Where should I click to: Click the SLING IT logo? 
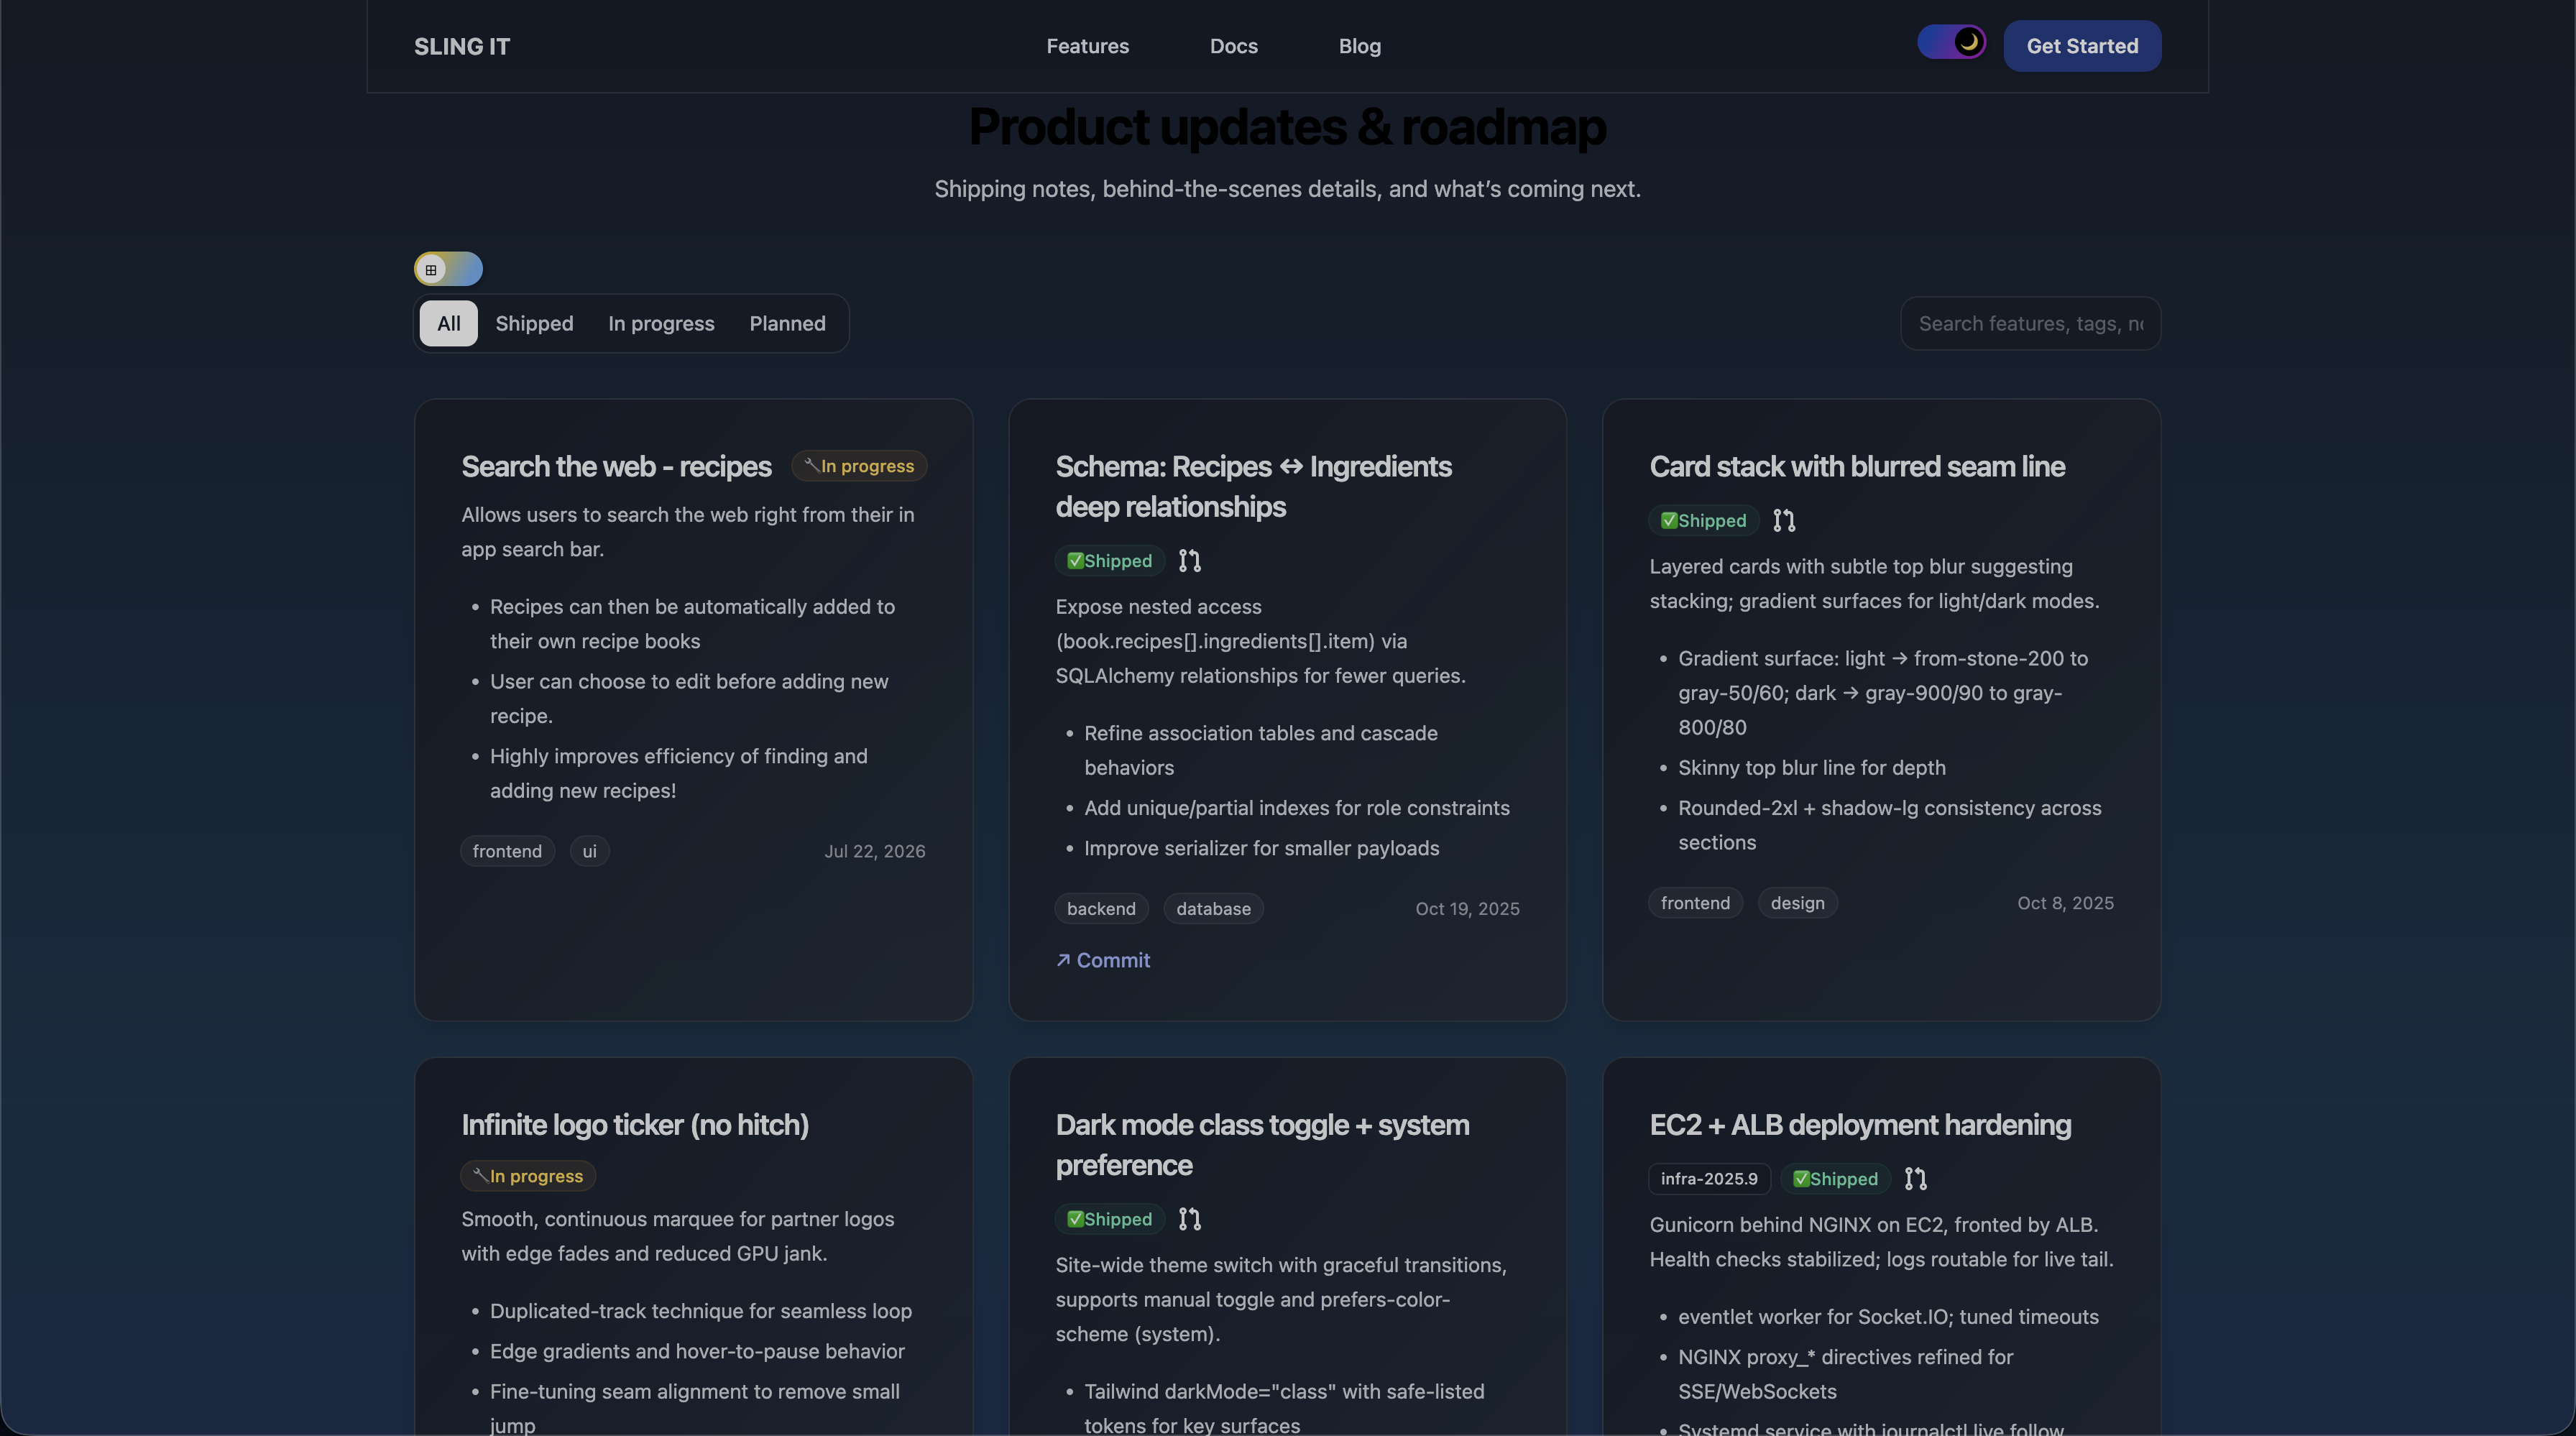462,46
